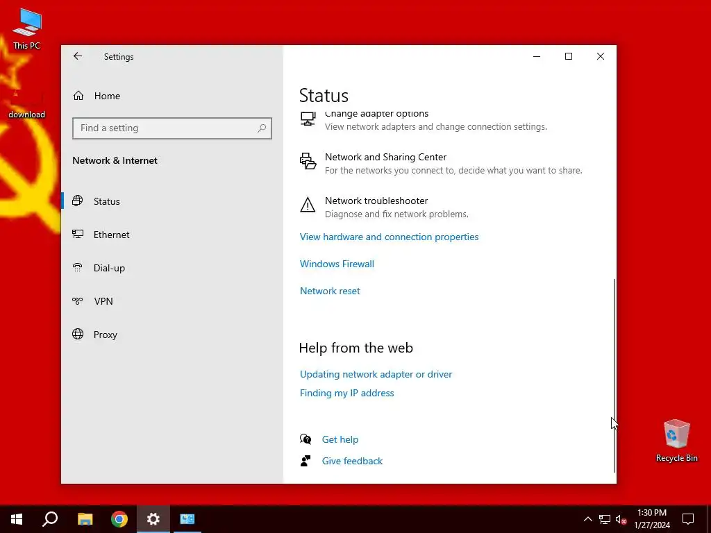Viewport: 711px width, 533px height.
Task: Go back using the Settings arrow
Action: click(x=78, y=56)
